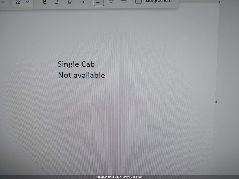This screenshot has height=179, width=239.
Task: Toggle bold formatting
Action: tap(45, 2)
